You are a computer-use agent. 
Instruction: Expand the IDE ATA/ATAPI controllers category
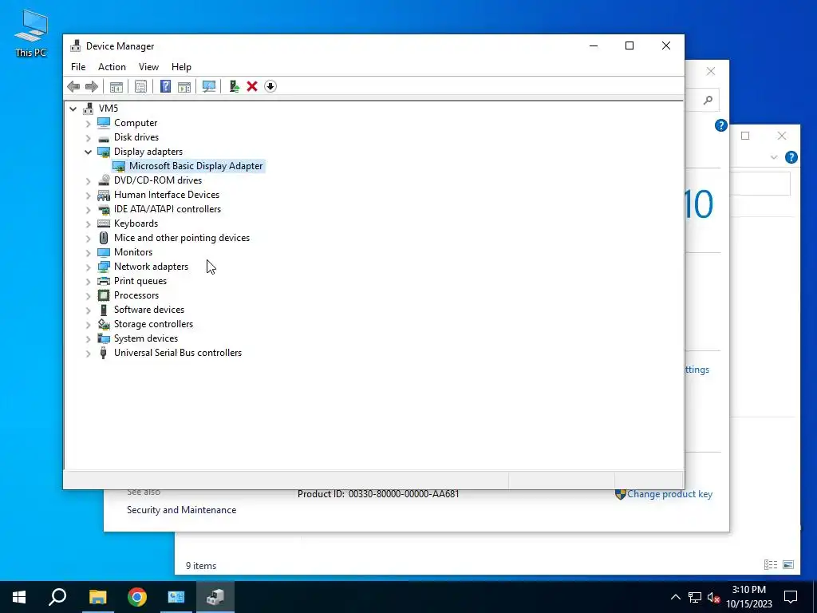88,210
